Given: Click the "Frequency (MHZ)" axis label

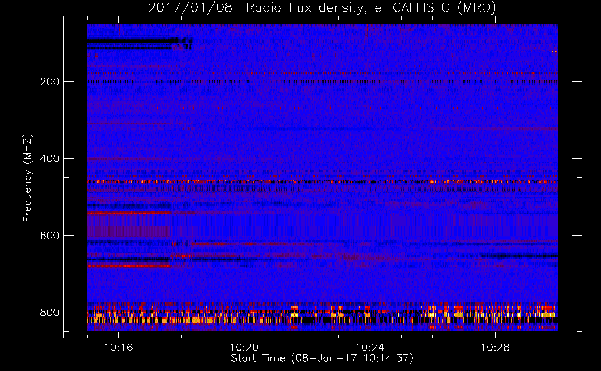Looking at the screenshot, I should point(28,178).
